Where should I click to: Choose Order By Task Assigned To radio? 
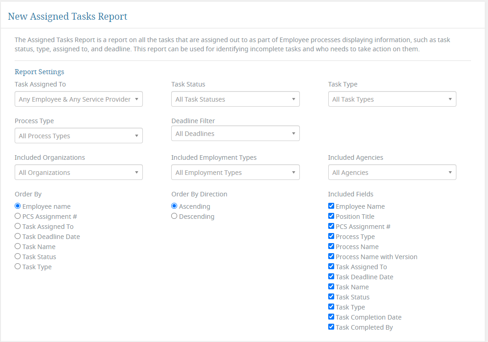click(x=18, y=226)
